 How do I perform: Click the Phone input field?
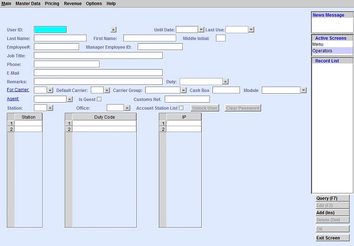[67, 64]
